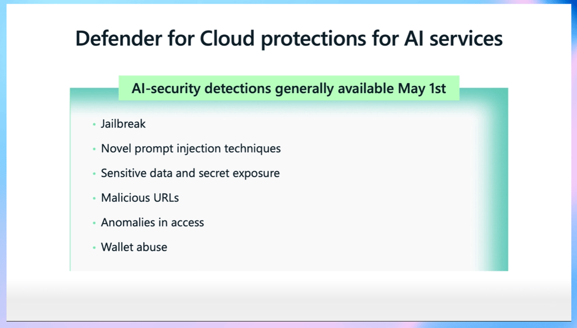
Task: Select the Novel prompt injection techniques line
Action: click(191, 148)
